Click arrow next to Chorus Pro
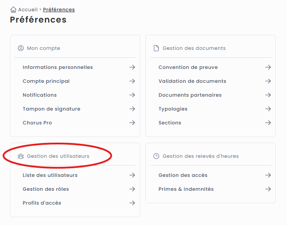 click(132, 123)
